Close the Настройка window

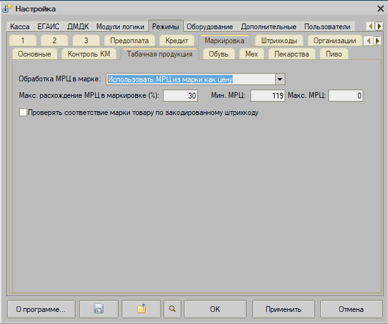point(378,8)
